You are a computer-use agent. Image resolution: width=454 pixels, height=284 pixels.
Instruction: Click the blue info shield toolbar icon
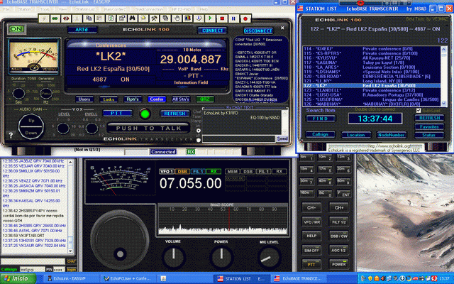tap(199, 19)
